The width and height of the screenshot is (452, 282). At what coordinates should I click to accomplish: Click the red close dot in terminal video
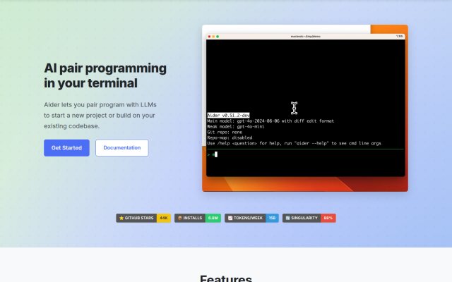209,37
